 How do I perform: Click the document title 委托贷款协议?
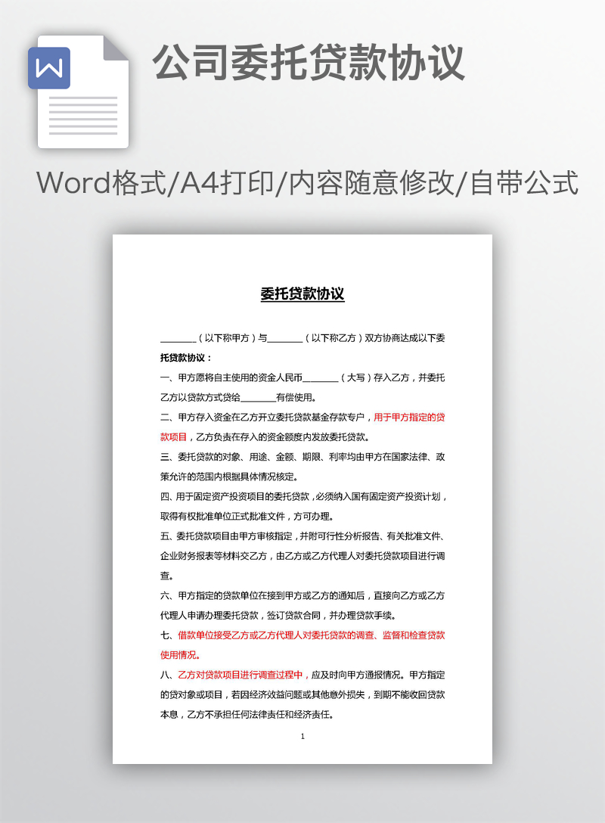[302, 293]
